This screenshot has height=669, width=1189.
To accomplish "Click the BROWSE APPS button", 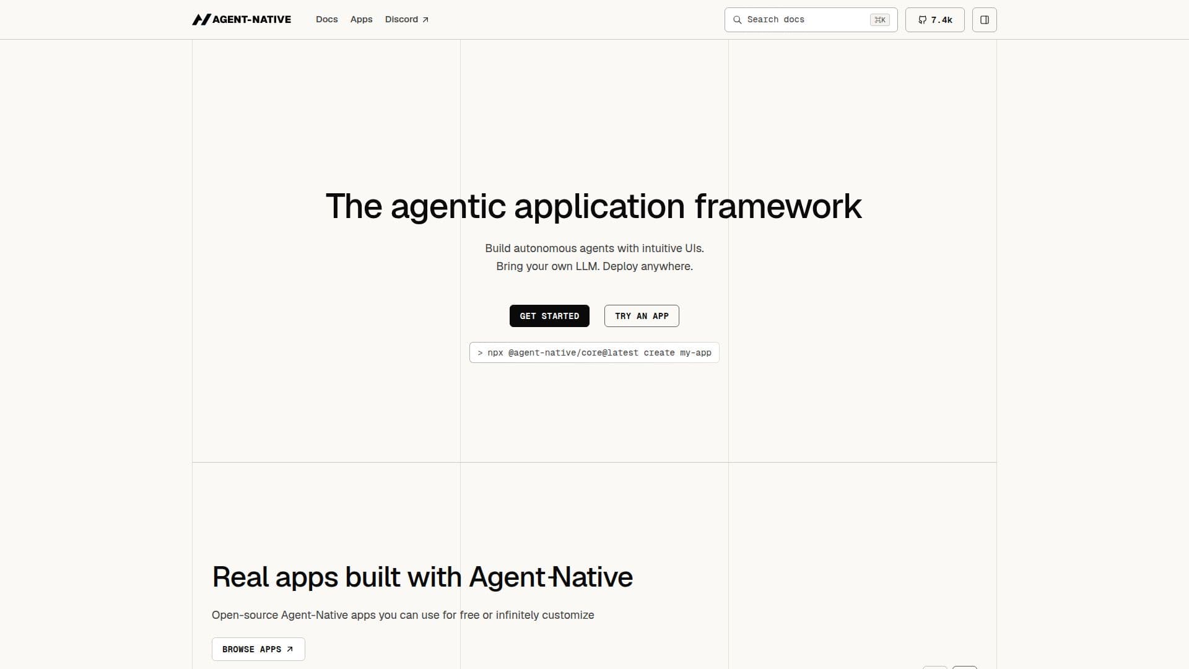I will pyautogui.click(x=258, y=649).
